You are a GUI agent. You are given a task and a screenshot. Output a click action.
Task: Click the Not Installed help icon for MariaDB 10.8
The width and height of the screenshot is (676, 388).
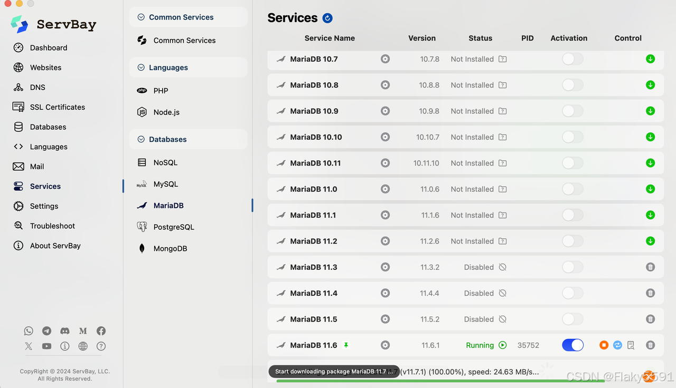(503, 85)
